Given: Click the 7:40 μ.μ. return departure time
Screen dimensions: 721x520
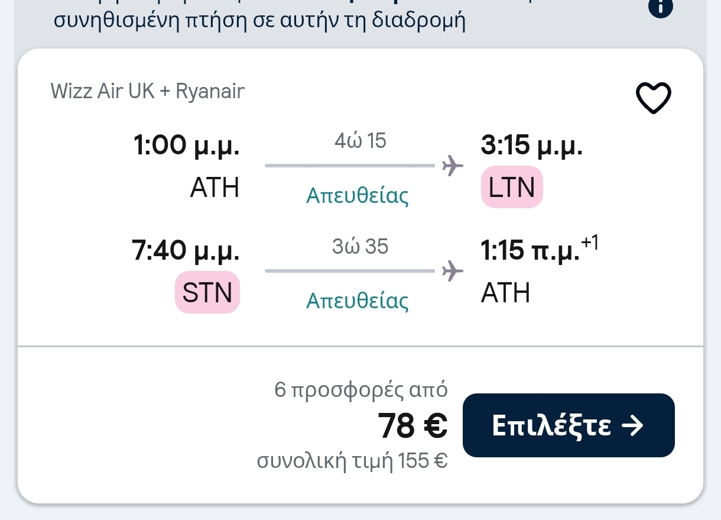Looking at the screenshot, I should tap(186, 251).
